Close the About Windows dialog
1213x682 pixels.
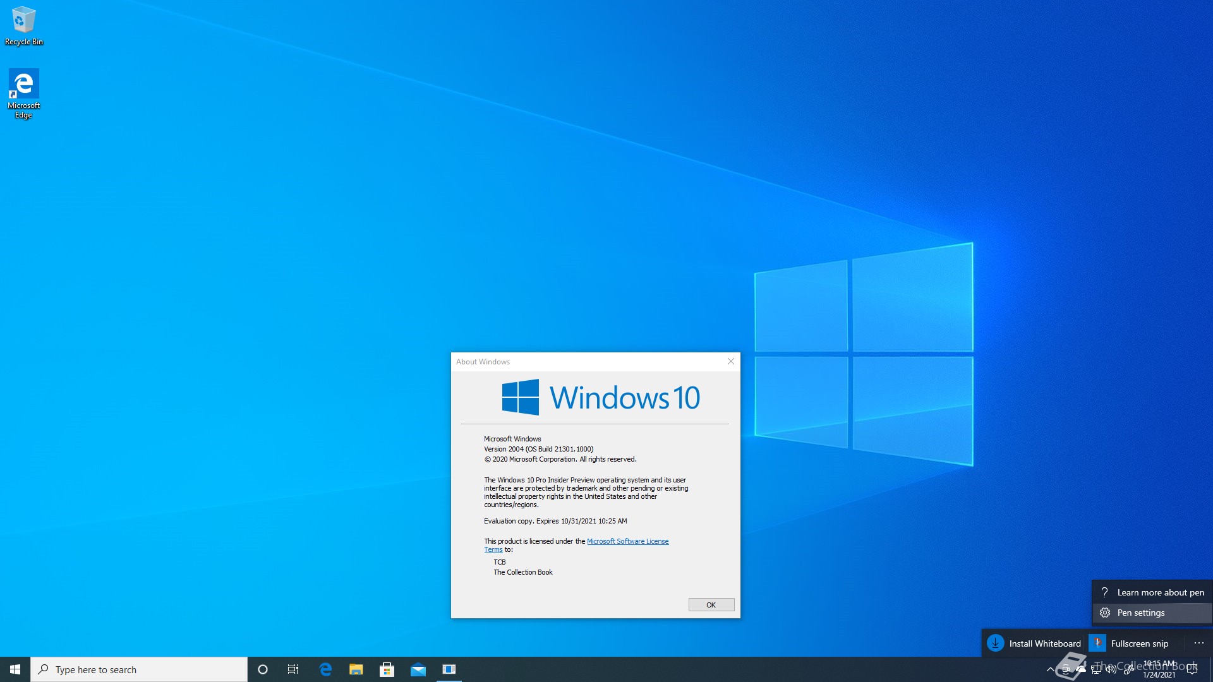(x=731, y=361)
